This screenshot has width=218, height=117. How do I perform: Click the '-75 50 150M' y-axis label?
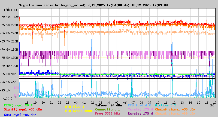click(x=10, y=58)
